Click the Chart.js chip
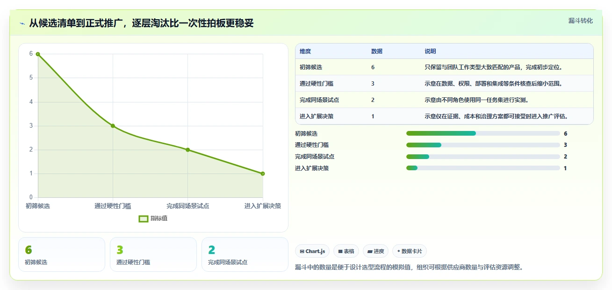Viewport: 612px width, 290px height. click(x=312, y=251)
